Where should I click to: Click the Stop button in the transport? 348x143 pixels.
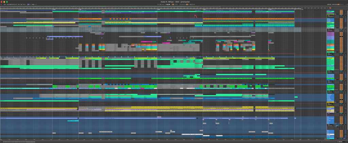168,4
